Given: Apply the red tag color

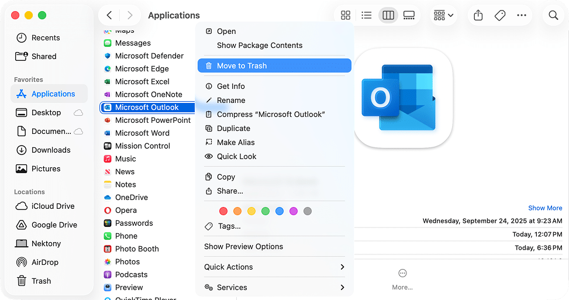Looking at the screenshot, I should (223, 211).
